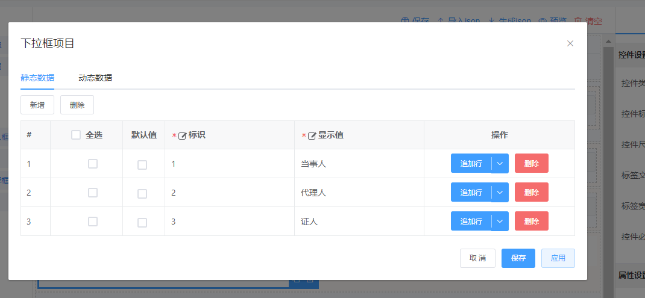
Task: Expand 追加行 dropdown arrow in 证人 row
Action: click(x=500, y=221)
